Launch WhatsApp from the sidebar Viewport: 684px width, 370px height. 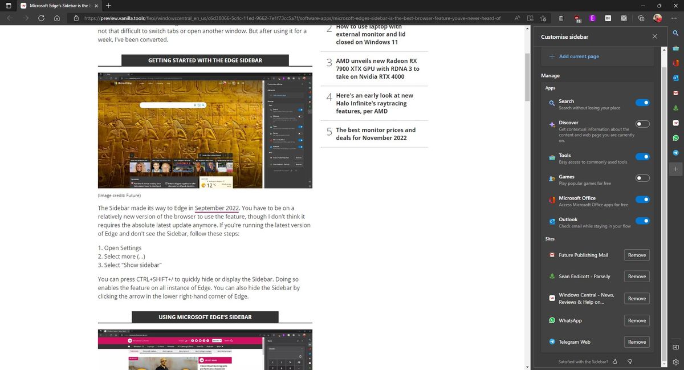pyautogui.click(x=676, y=137)
